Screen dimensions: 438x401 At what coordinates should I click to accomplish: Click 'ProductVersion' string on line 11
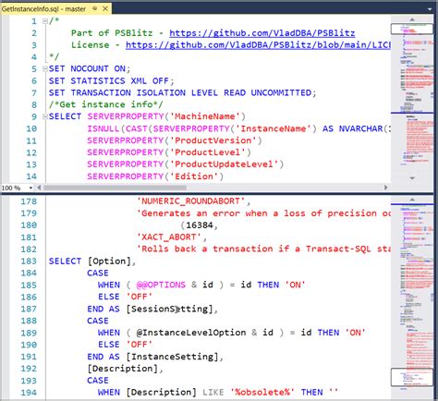(x=213, y=140)
